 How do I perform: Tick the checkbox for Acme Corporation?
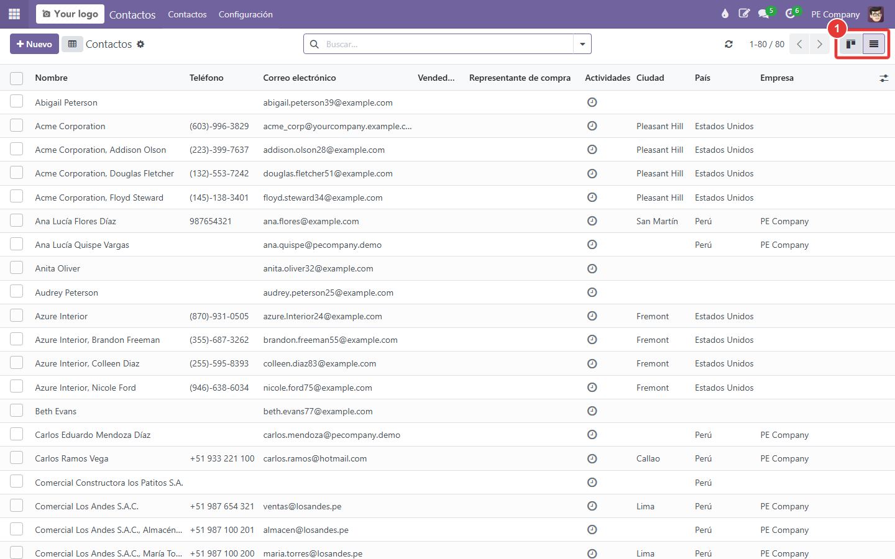17,125
